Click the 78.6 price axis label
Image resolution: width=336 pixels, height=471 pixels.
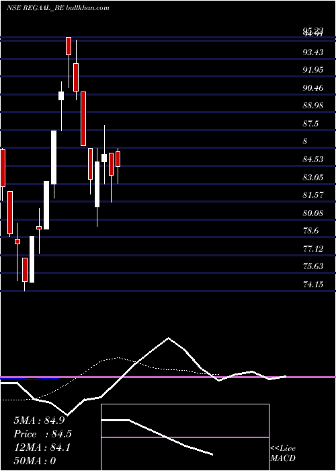[x=310, y=231]
